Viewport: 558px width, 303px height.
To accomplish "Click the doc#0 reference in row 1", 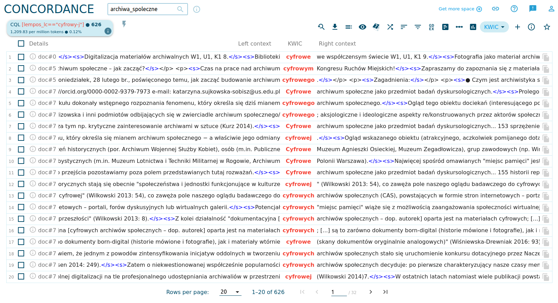I will coord(47,57).
